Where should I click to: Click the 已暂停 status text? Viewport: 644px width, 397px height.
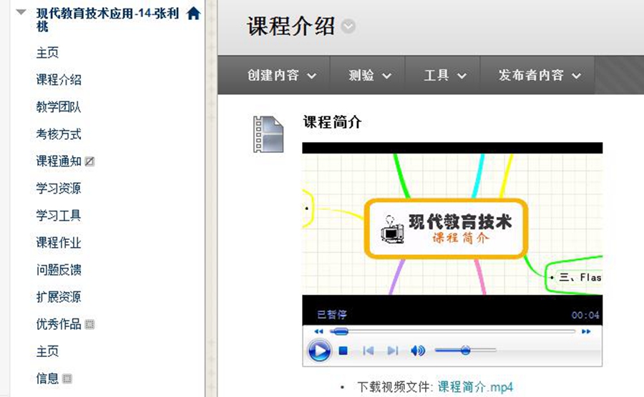[332, 315]
